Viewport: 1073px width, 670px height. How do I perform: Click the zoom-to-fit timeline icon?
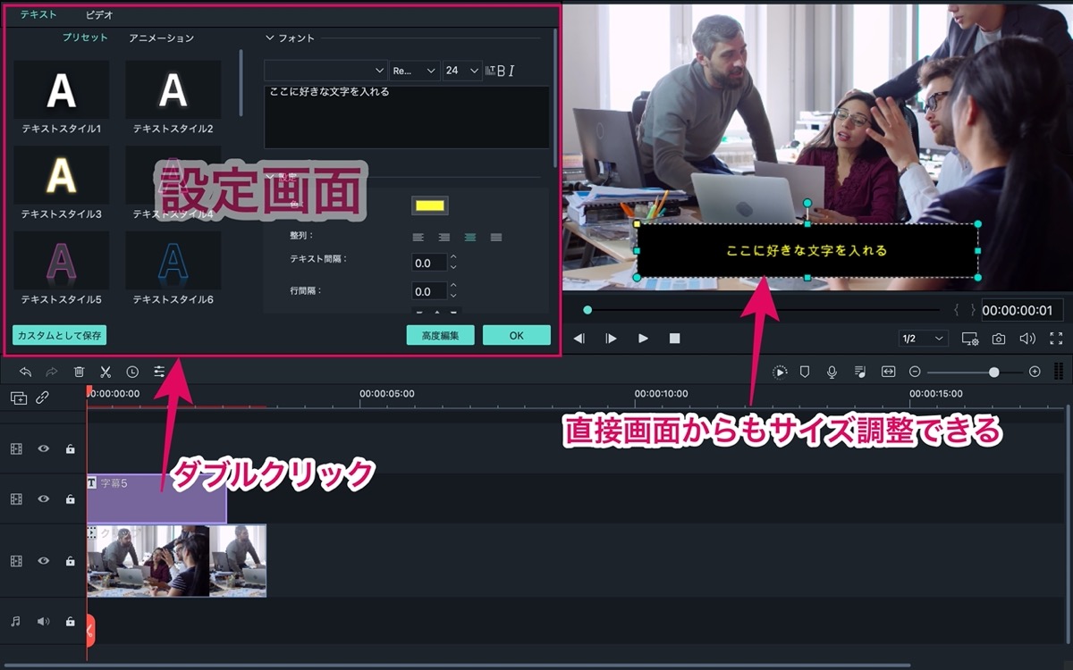pyautogui.click(x=888, y=372)
